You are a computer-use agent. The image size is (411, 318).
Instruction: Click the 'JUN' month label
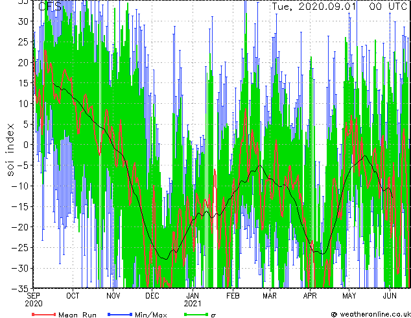click(390, 296)
